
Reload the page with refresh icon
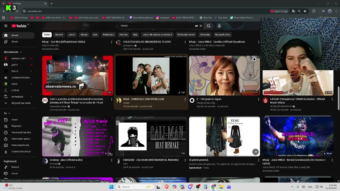pos(16,11)
